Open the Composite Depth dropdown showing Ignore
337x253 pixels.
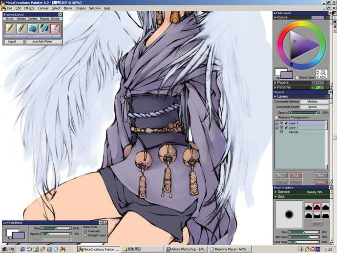click(314, 107)
